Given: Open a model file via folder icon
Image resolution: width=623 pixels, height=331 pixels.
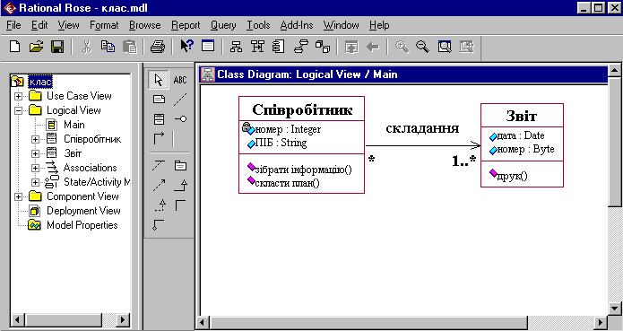Looking at the screenshot, I should [36, 47].
